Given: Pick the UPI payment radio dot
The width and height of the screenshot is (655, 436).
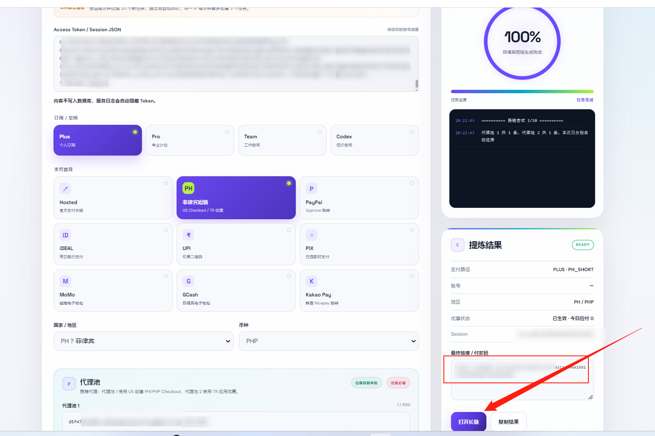Looking at the screenshot, I should 289,230.
